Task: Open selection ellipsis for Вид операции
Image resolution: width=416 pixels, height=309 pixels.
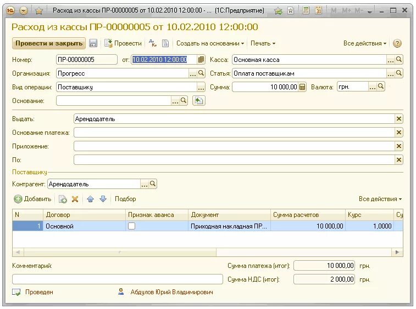Action: [201, 87]
